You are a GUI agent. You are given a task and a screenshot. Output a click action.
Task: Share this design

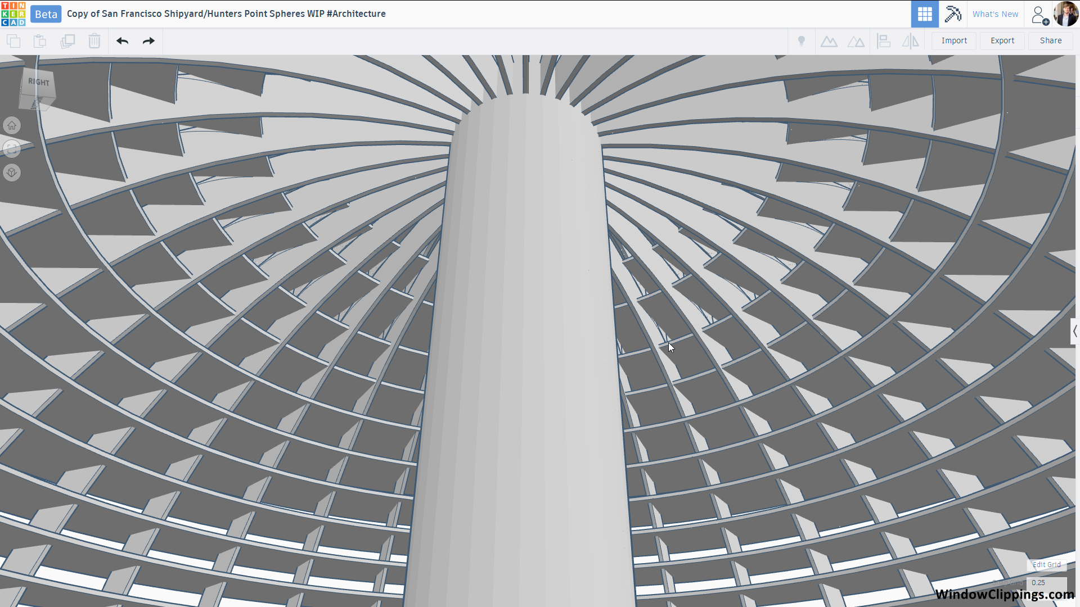tap(1051, 40)
